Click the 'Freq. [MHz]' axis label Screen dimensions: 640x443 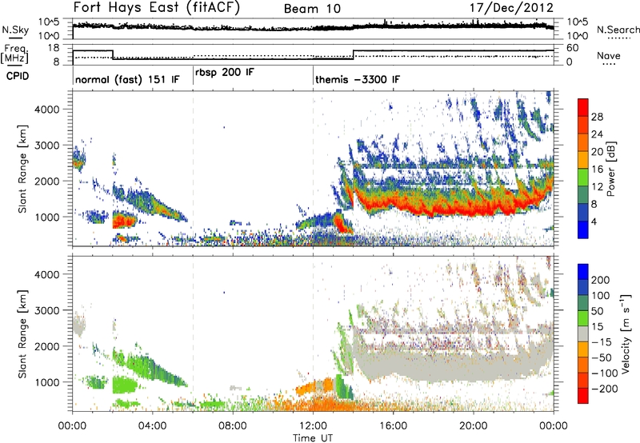16,54
